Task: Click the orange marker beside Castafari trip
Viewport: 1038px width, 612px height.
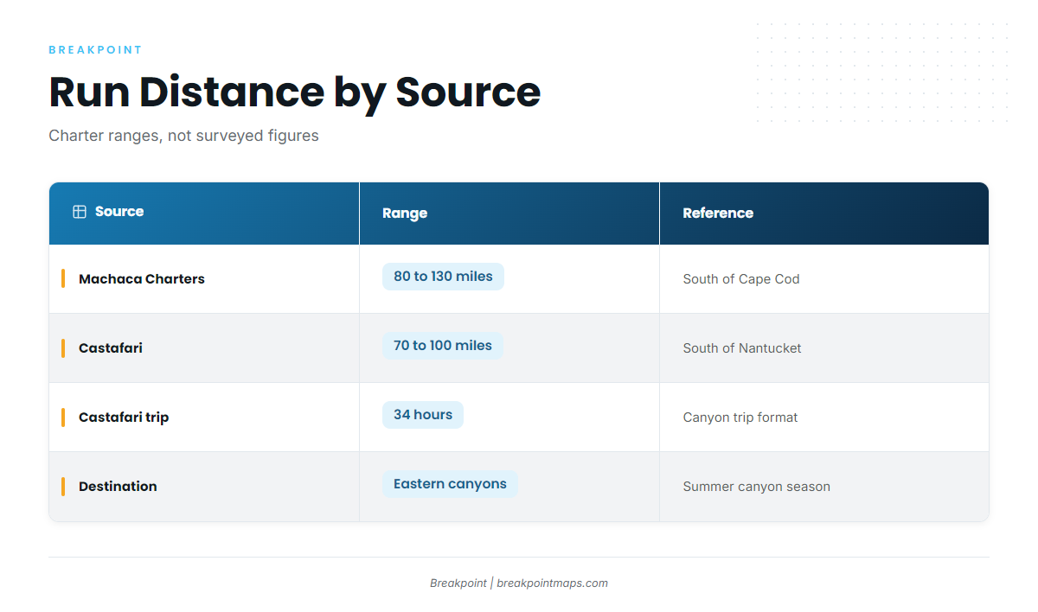Action: coord(63,417)
